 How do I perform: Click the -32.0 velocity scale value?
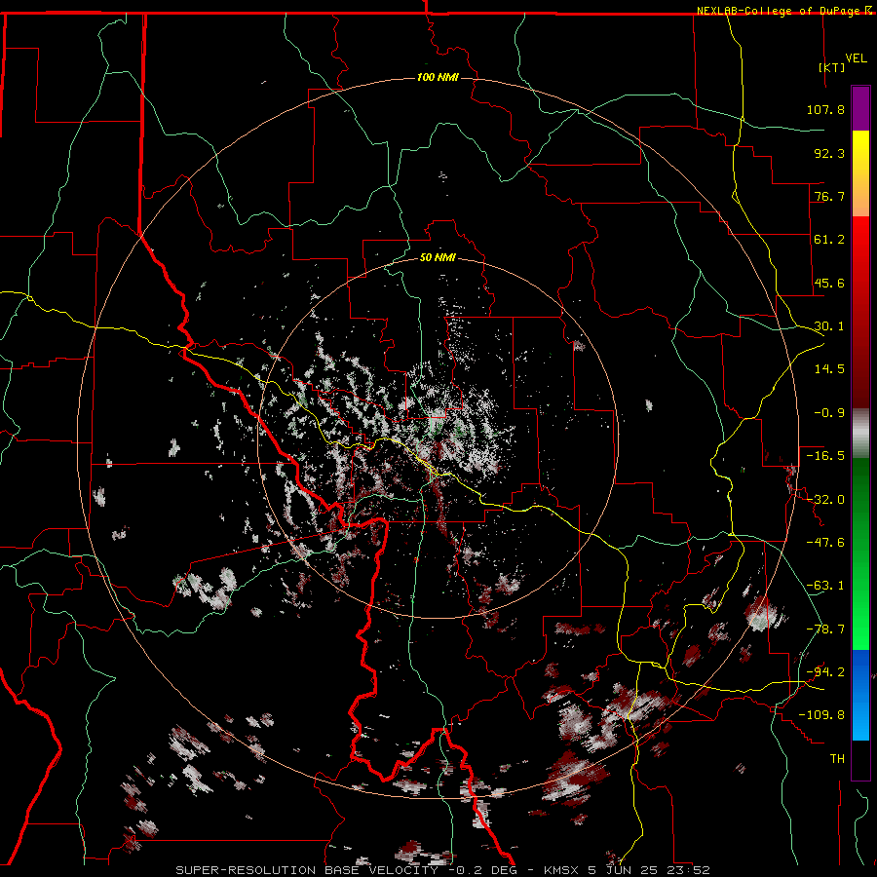pyautogui.click(x=825, y=500)
